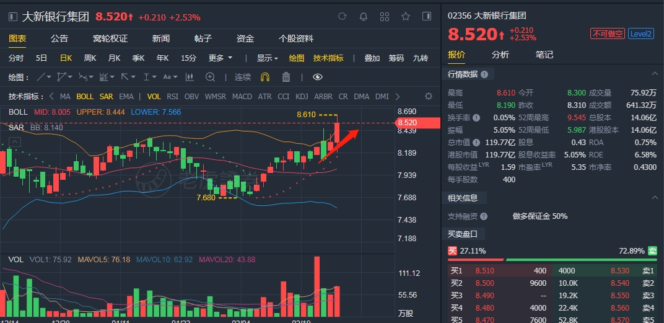The image size is (664, 323).
Task: Toggle the MA indicator
Action: [65, 97]
